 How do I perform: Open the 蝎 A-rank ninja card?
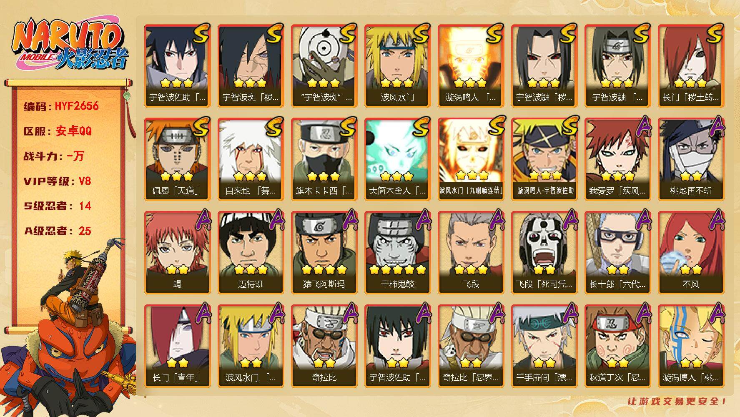tap(177, 253)
